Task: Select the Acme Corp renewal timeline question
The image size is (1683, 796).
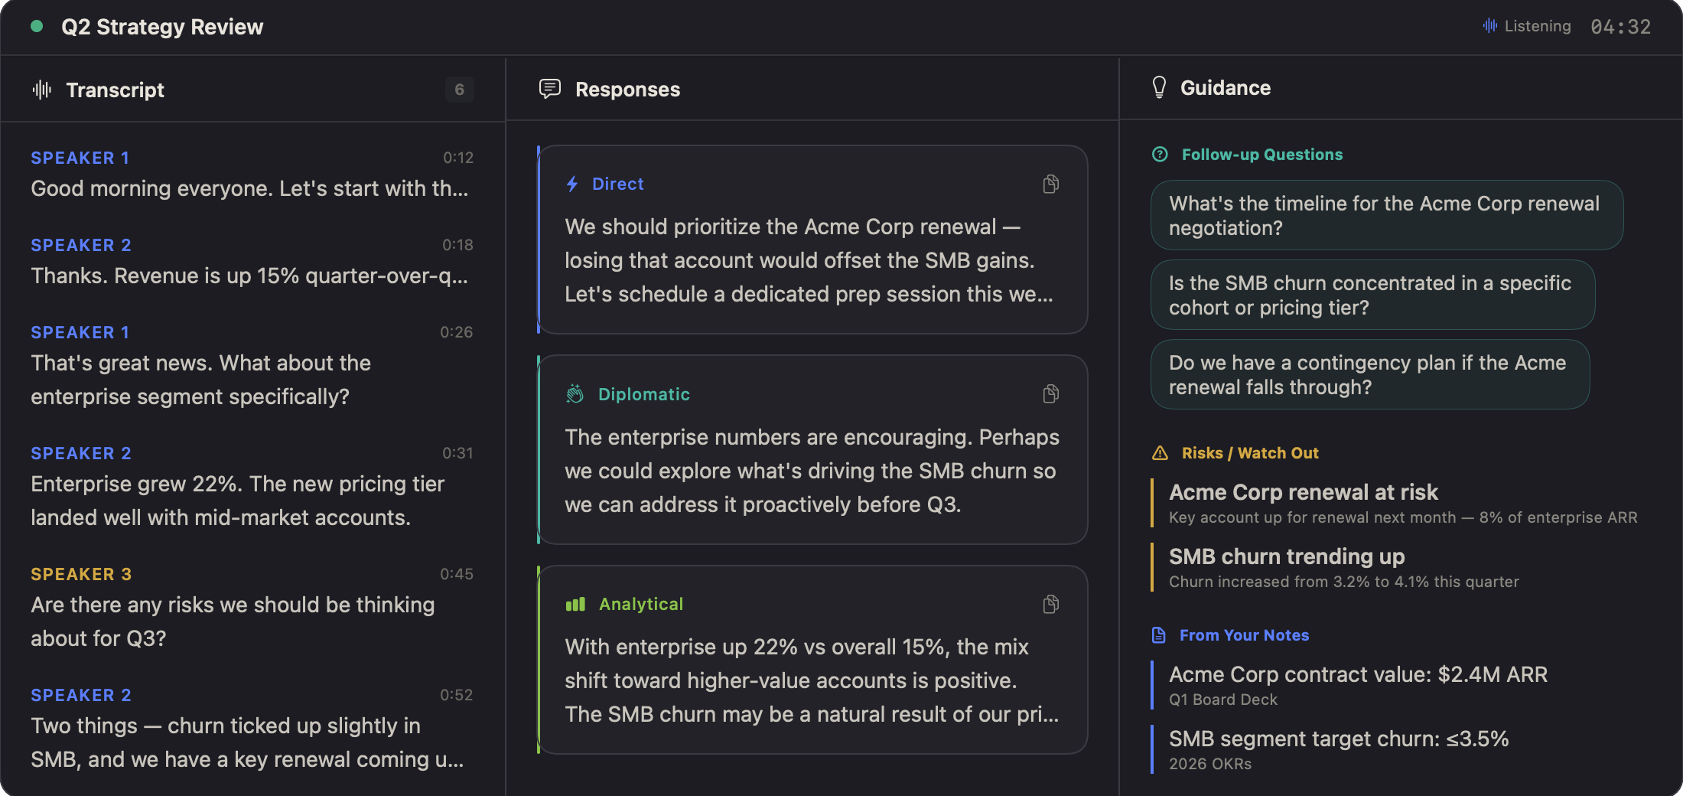Action: (x=1386, y=215)
